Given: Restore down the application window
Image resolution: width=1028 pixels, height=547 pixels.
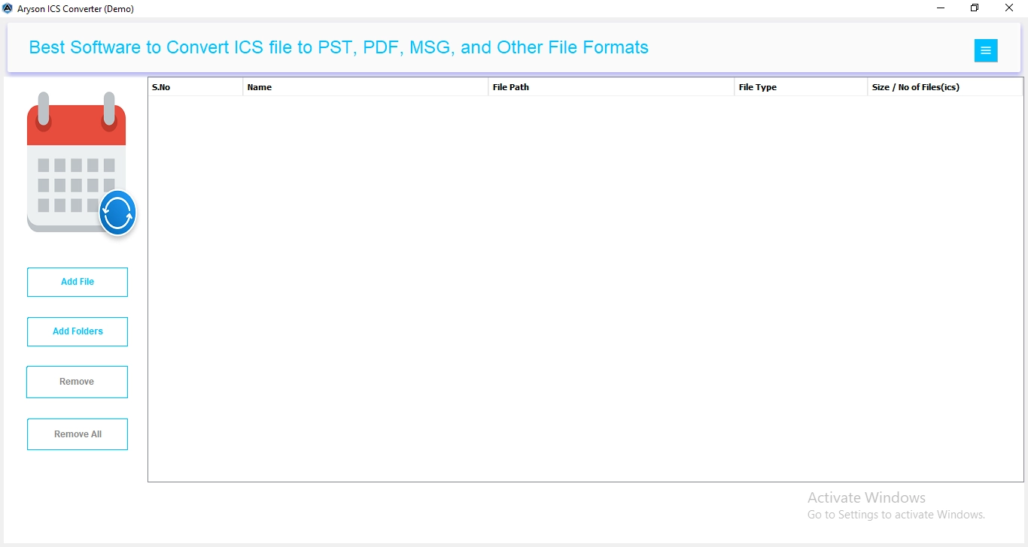Looking at the screenshot, I should (975, 8).
